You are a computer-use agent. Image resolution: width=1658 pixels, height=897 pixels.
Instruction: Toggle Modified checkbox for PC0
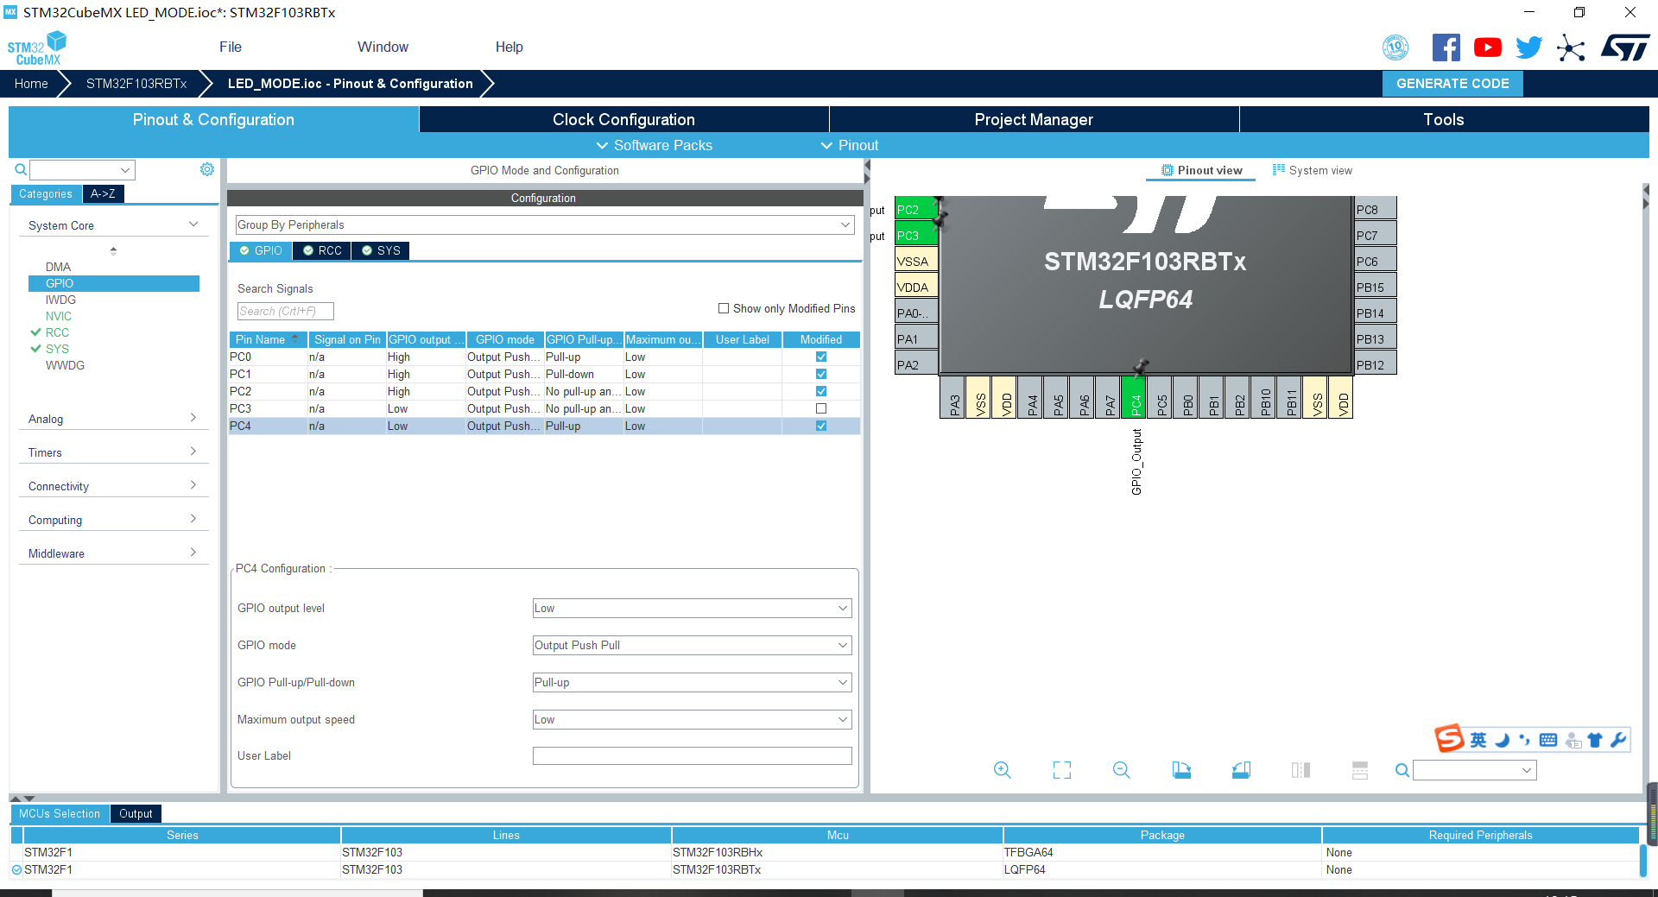click(821, 357)
